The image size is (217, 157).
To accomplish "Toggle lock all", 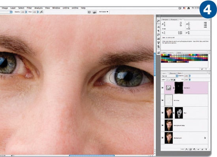I will tap(174, 80).
